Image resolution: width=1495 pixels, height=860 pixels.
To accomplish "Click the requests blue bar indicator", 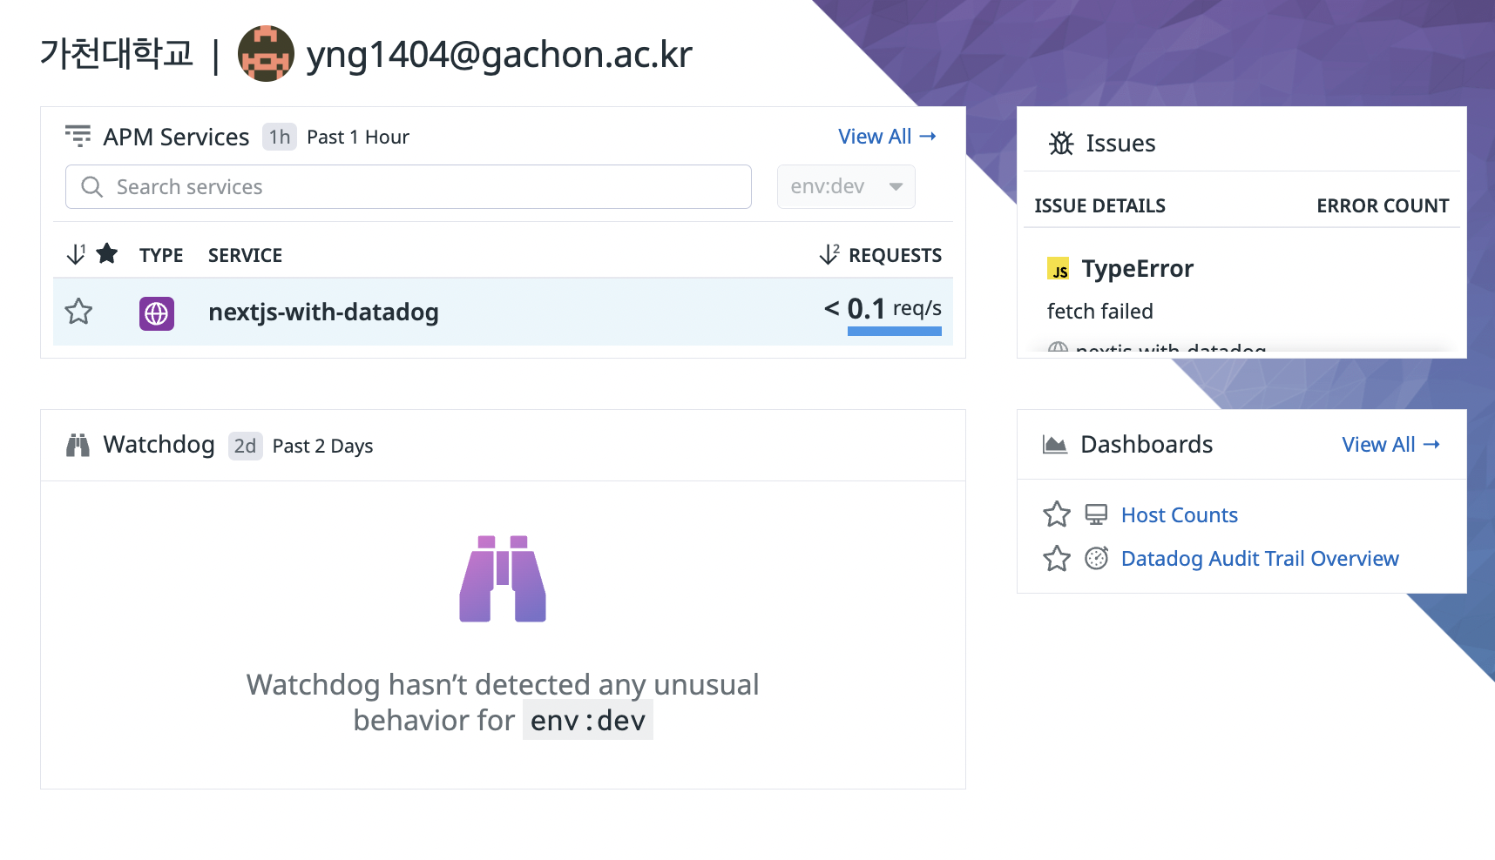I will coord(895,332).
